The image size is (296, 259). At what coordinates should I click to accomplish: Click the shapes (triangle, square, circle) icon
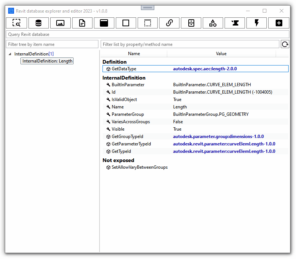(213, 23)
